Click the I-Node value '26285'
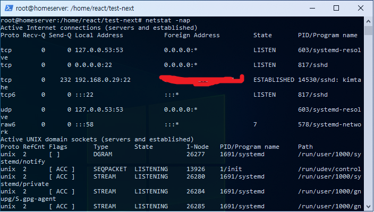 coord(195,206)
